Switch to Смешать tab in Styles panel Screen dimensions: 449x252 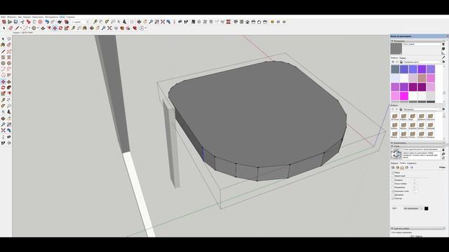click(x=412, y=163)
